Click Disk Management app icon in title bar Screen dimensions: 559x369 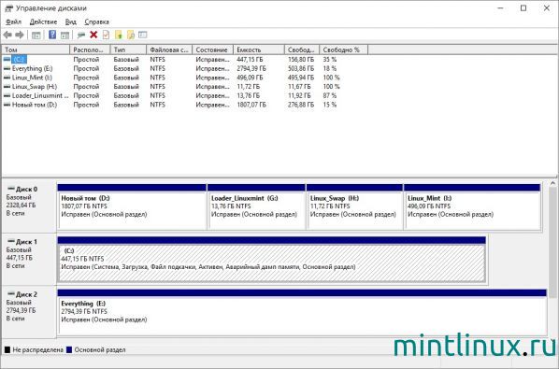[x=9, y=8]
